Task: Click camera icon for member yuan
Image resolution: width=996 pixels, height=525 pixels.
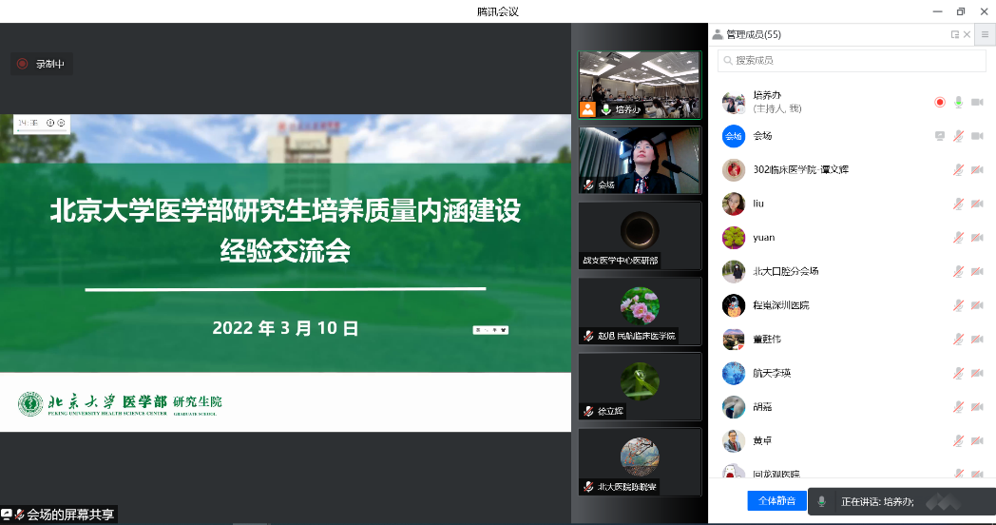Action: point(977,238)
